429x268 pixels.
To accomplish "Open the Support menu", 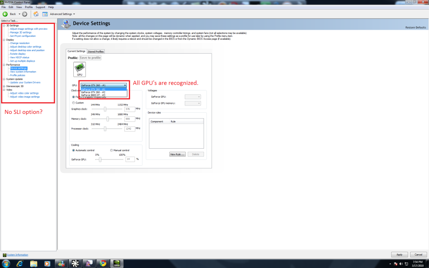I will 41,7.
